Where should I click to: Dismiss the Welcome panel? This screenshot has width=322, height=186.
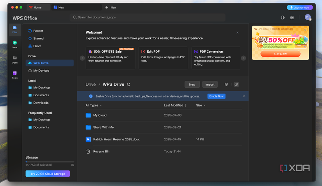click(237, 33)
